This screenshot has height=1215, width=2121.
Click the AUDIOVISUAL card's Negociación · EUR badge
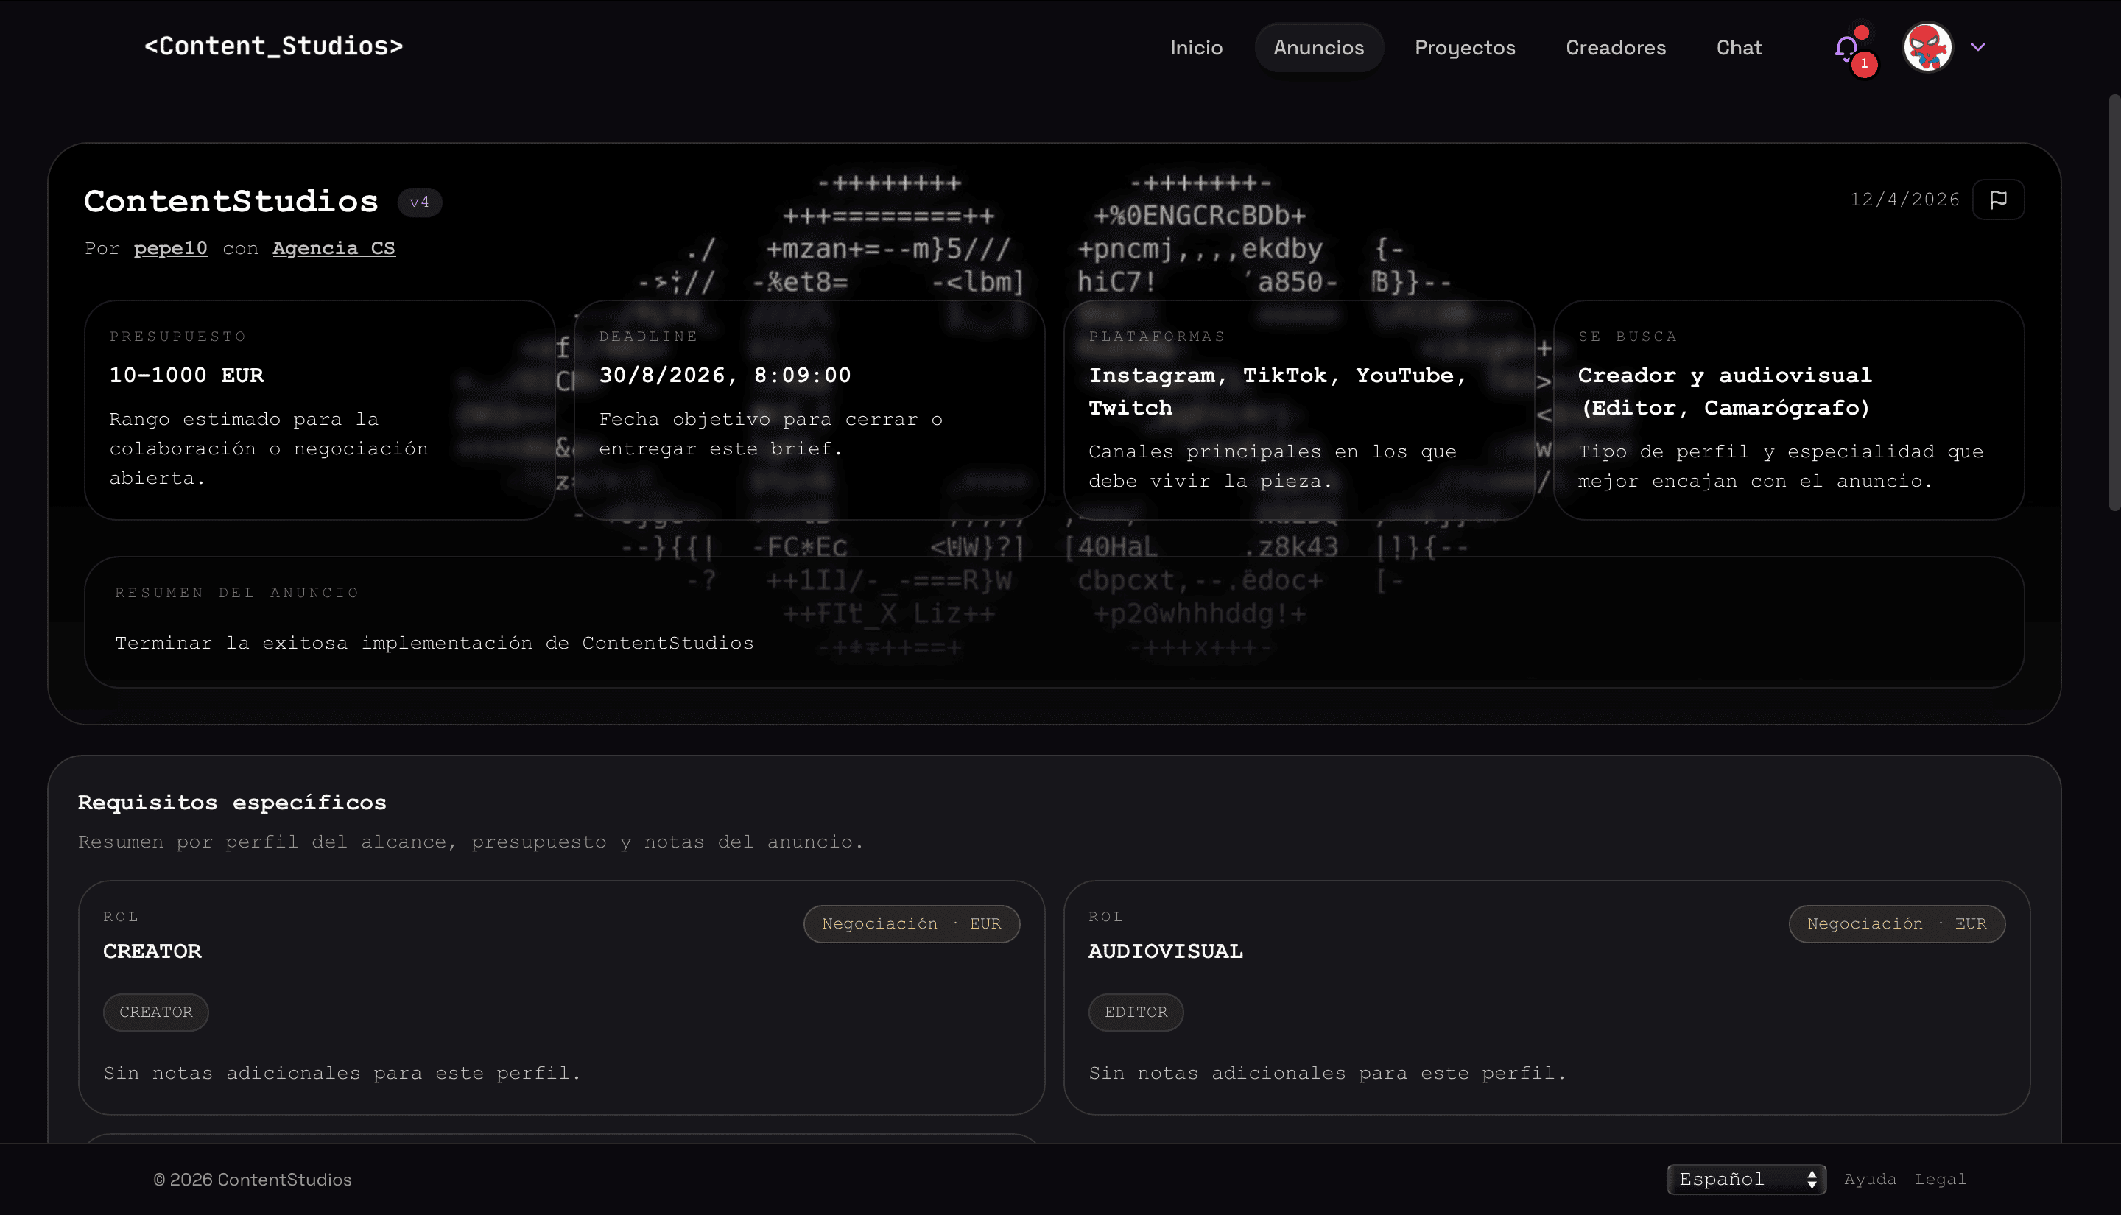(x=1896, y=923)
